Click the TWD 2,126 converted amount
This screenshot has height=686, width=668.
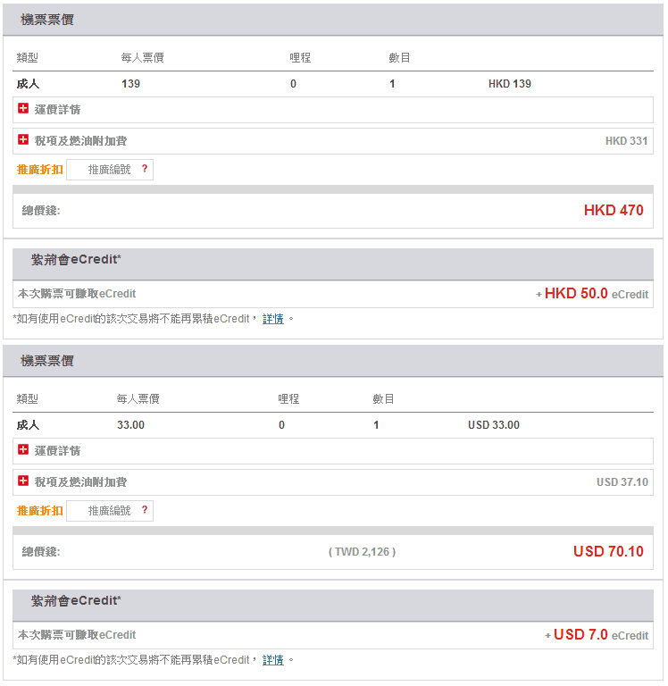point(362,552)
